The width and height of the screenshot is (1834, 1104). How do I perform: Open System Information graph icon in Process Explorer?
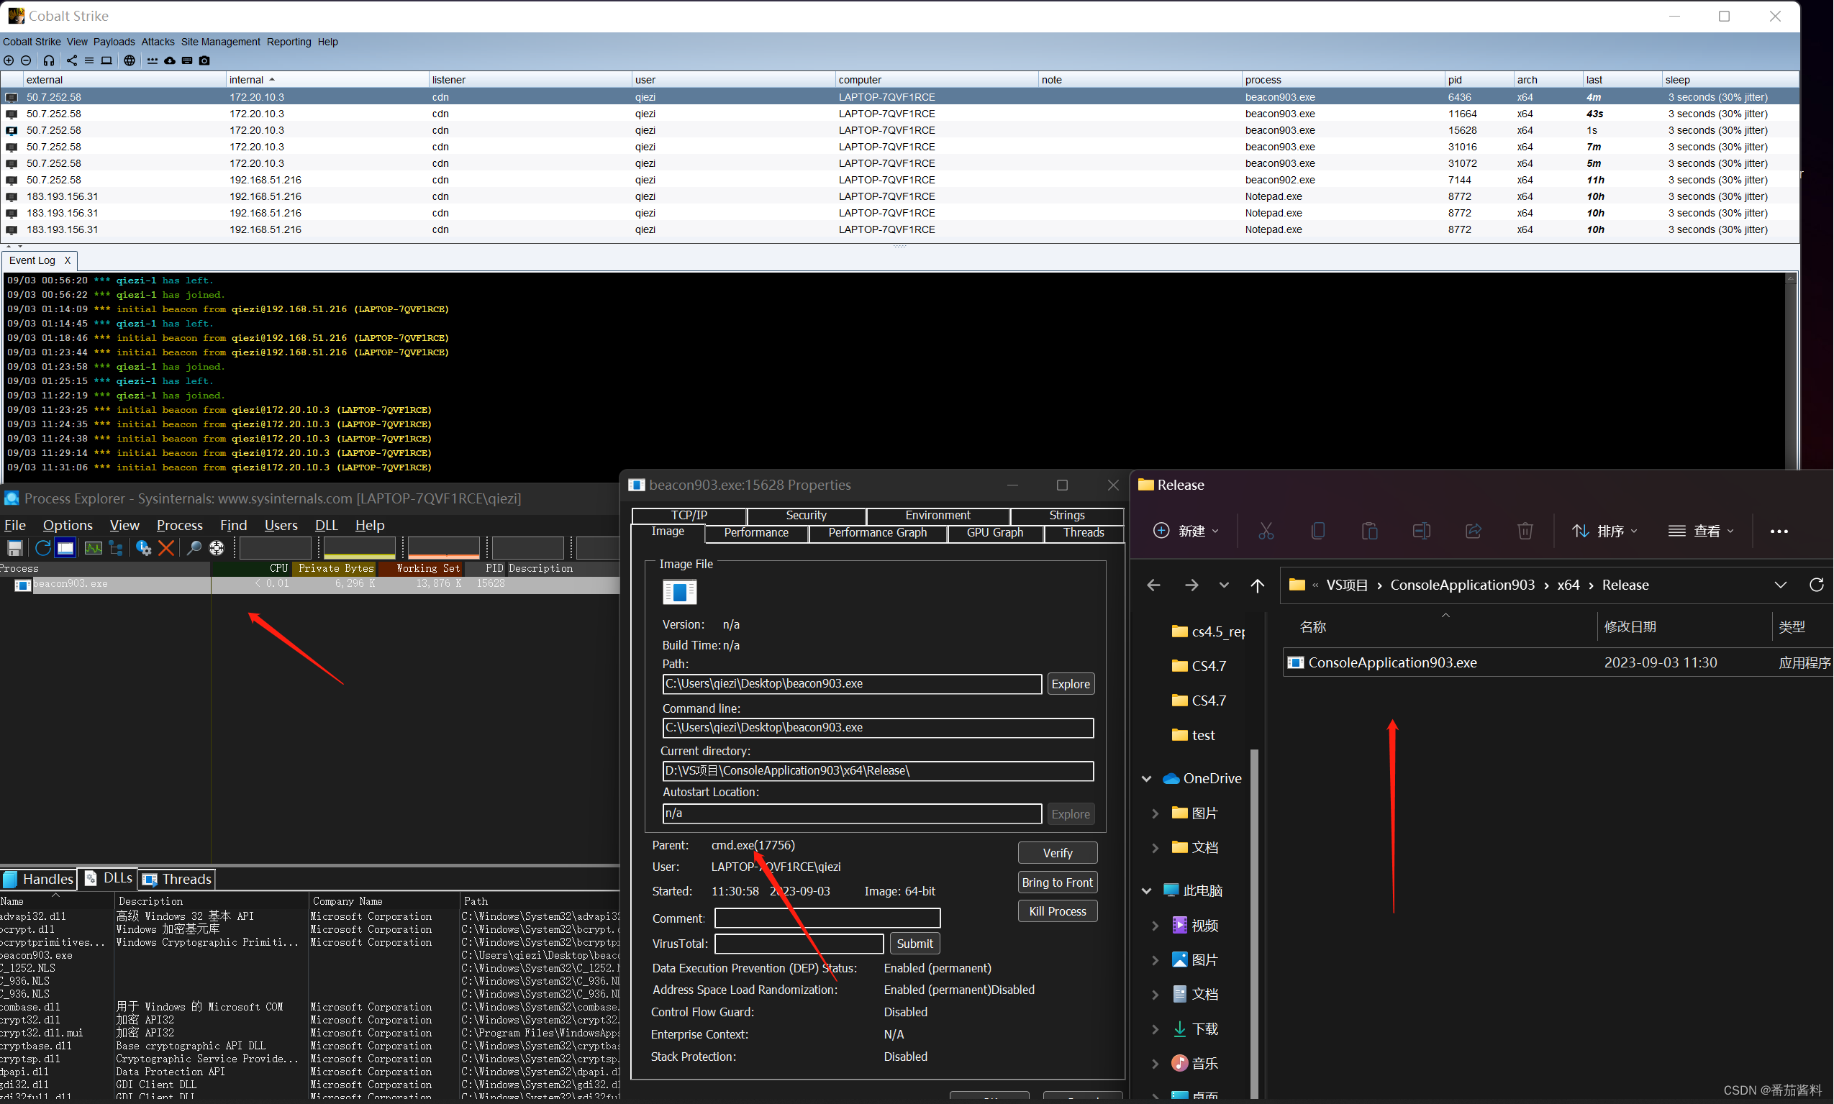point(93,548)
